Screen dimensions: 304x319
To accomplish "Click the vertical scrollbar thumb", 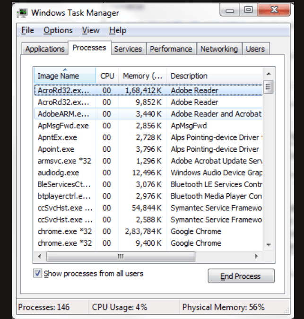I will [x=268, y=87].
